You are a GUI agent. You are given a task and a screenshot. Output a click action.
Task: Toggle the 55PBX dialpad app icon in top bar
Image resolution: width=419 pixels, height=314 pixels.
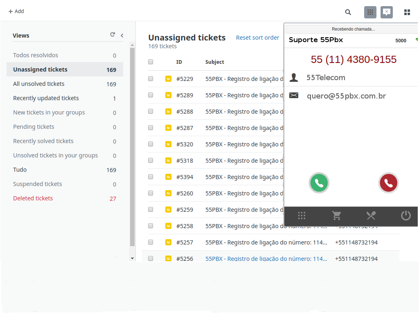click(x=370, y=12)
